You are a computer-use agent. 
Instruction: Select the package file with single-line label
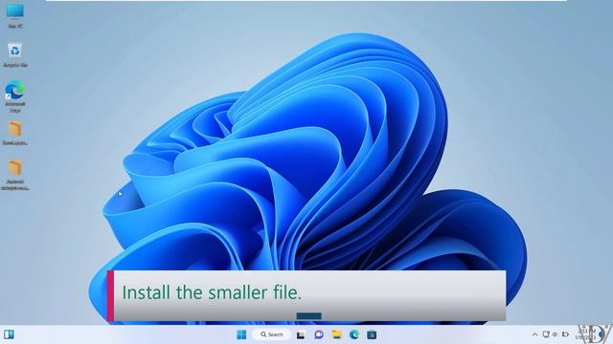pyautogui.click(x=15, y=133)
